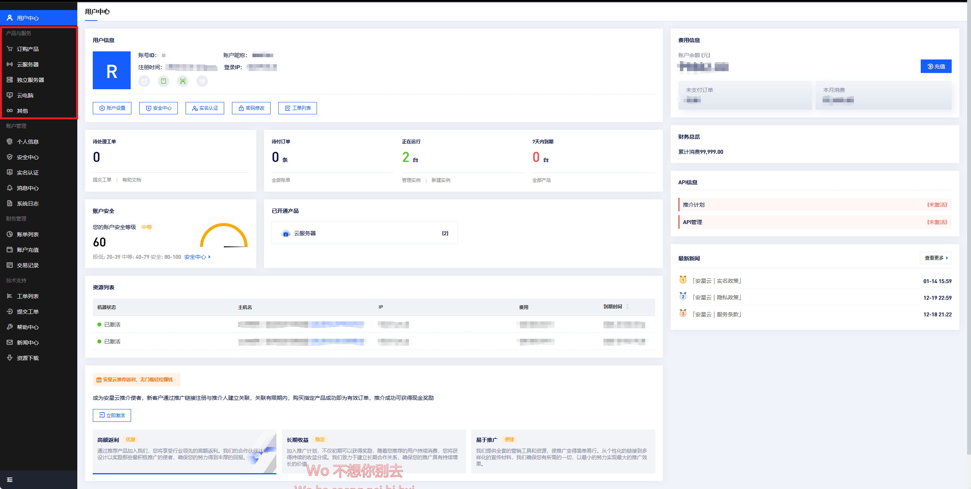Expand 查看更多 news chevron
Image resolution: width=971 pixels, height=489 pixels.
tap(947, 258)
